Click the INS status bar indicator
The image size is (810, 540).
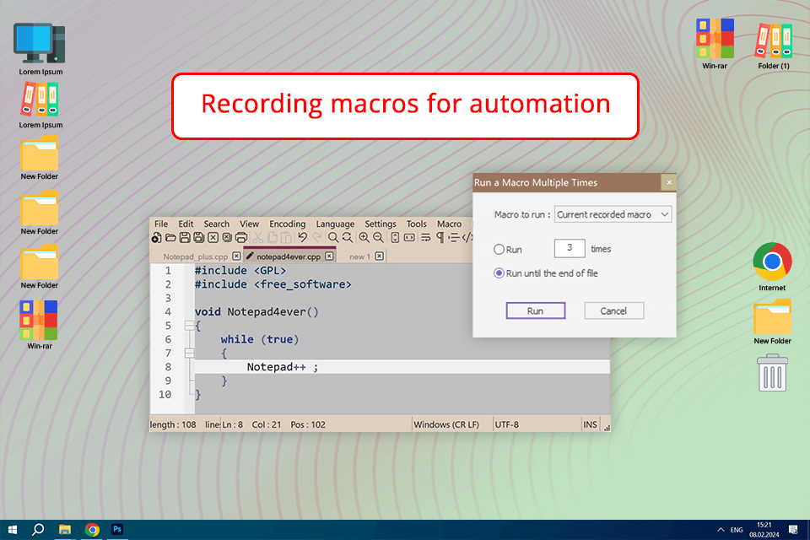tap(590, 424)
